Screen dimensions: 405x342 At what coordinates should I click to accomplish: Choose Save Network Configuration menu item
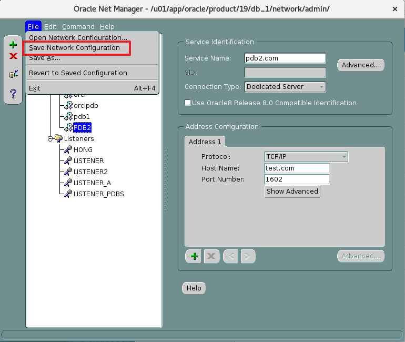[93, 48]
